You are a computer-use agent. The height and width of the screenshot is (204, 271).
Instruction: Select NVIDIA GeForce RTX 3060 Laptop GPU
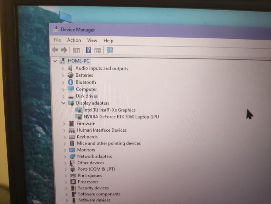click(x=121, y=117)
